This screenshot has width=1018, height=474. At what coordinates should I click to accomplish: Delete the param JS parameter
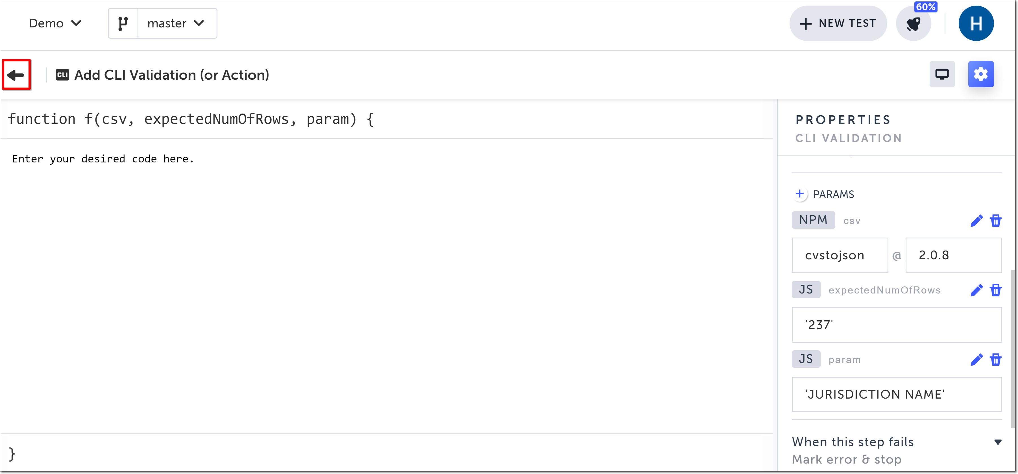point(995,360)
